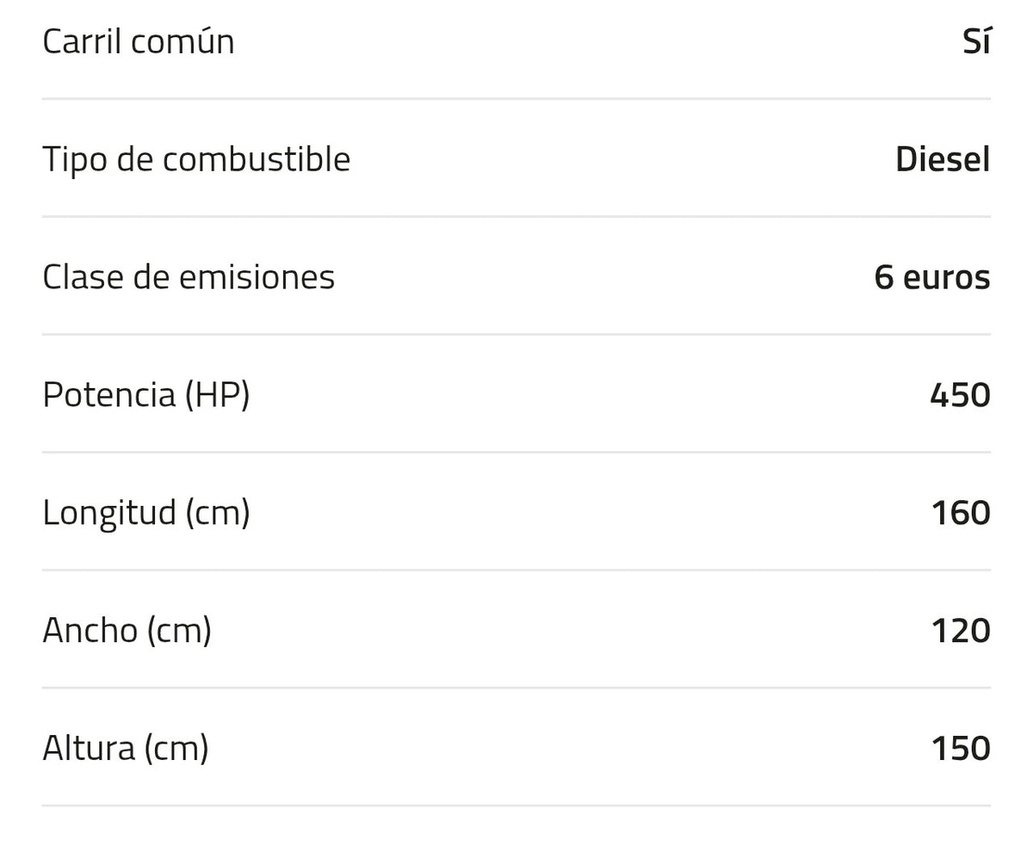Select the Clase de emisiones label
This screenshot has width=1033, height=852.
189,277
